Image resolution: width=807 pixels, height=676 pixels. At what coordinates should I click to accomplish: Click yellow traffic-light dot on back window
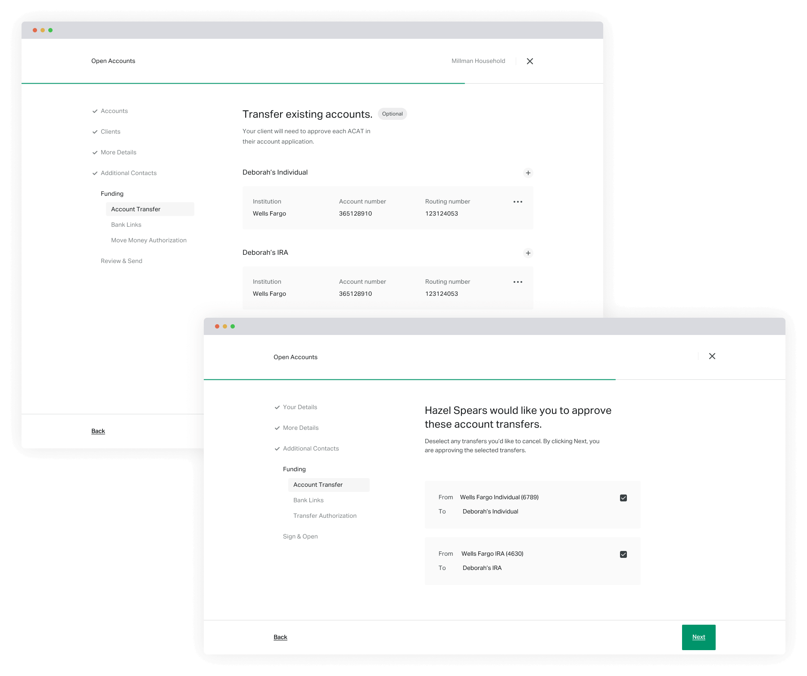coord(43,30)
